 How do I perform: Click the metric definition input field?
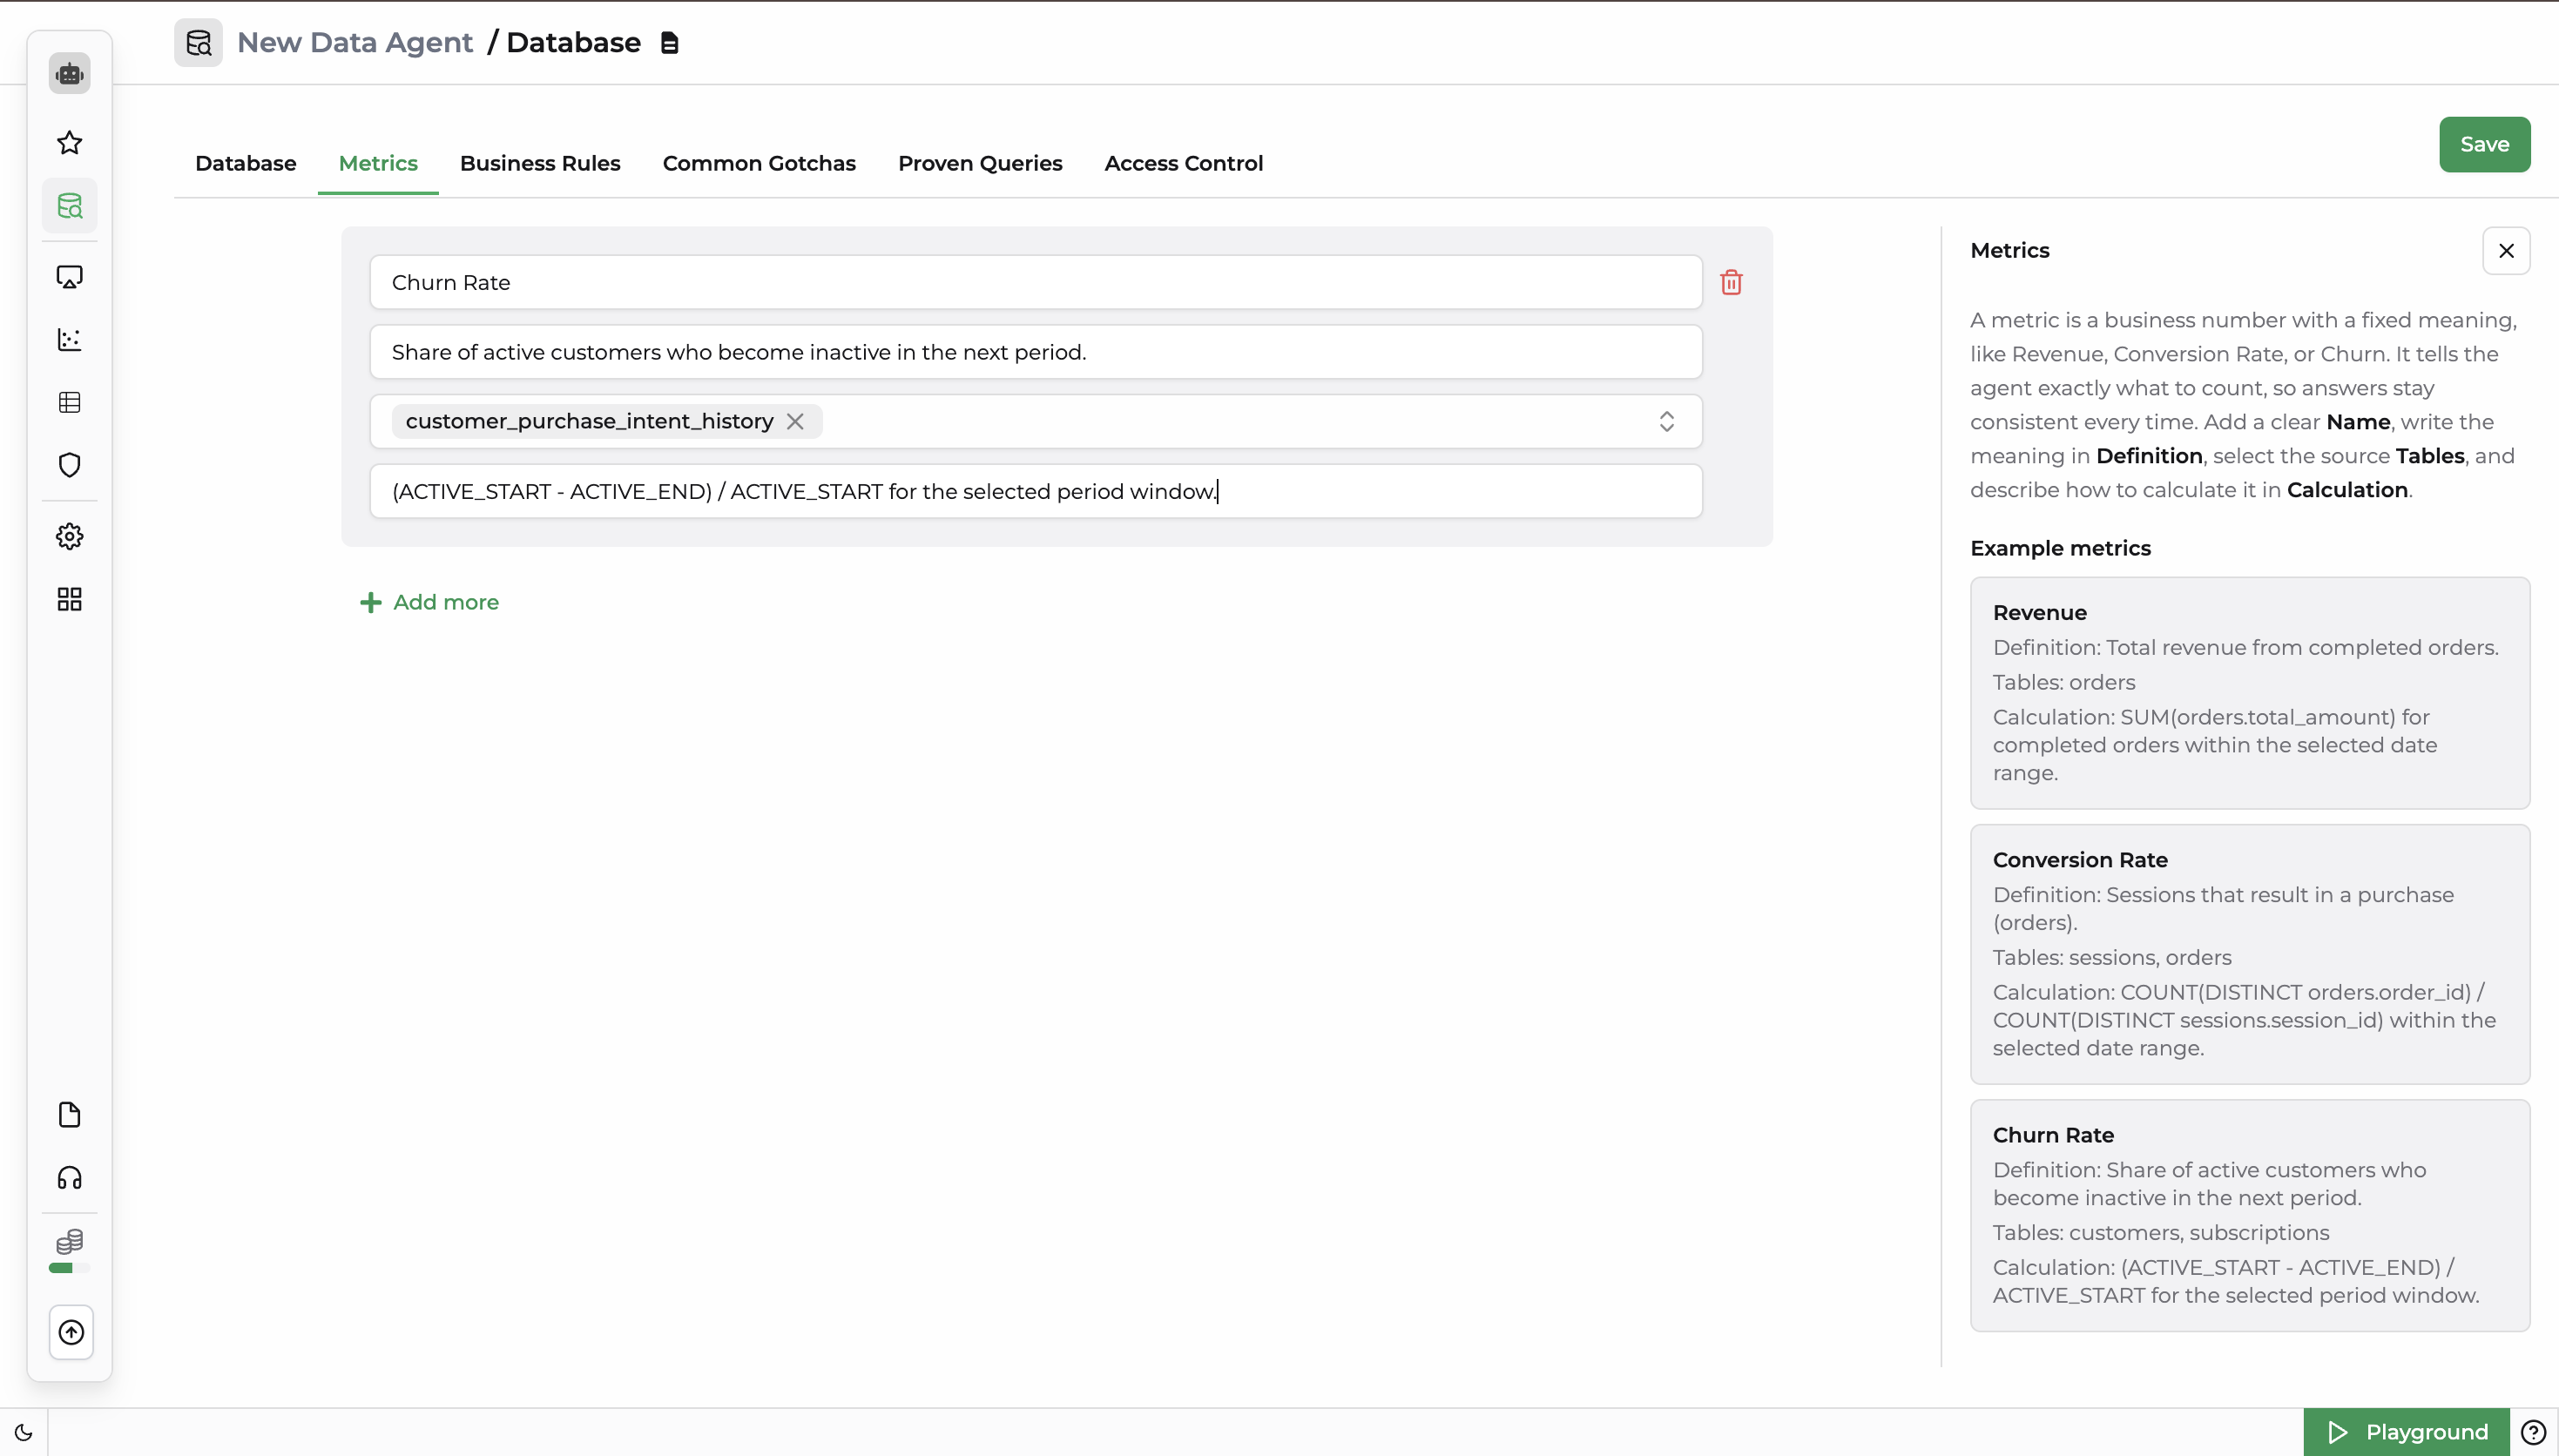click(1036, 353)
